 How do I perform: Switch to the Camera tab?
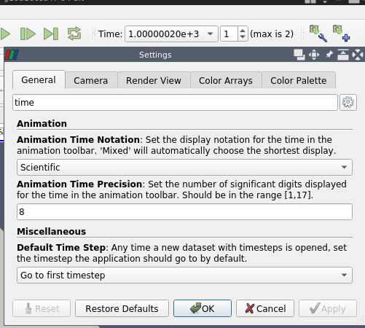click(x=91, y=80)
